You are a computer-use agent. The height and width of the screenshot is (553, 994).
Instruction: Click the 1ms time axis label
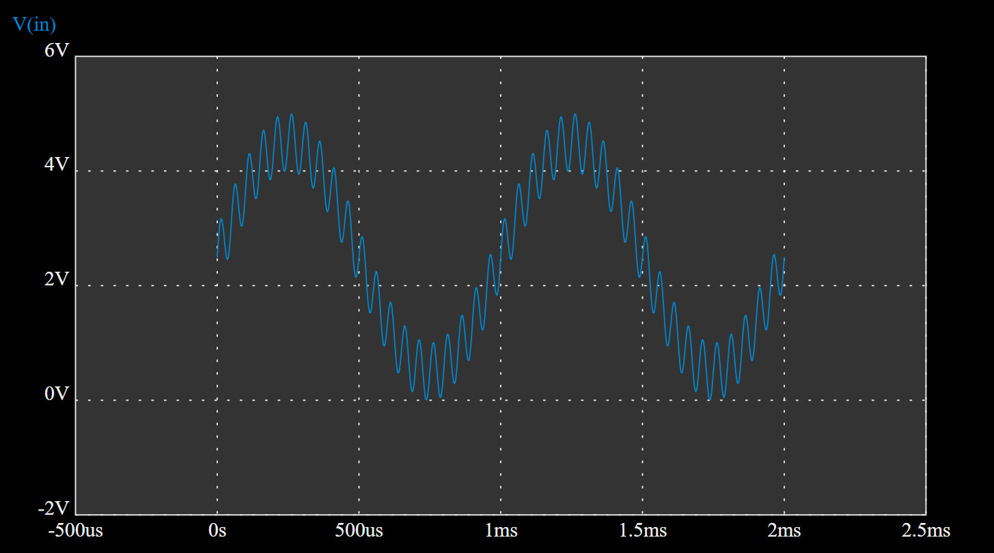pyautogui.click(x=501, y=530)
